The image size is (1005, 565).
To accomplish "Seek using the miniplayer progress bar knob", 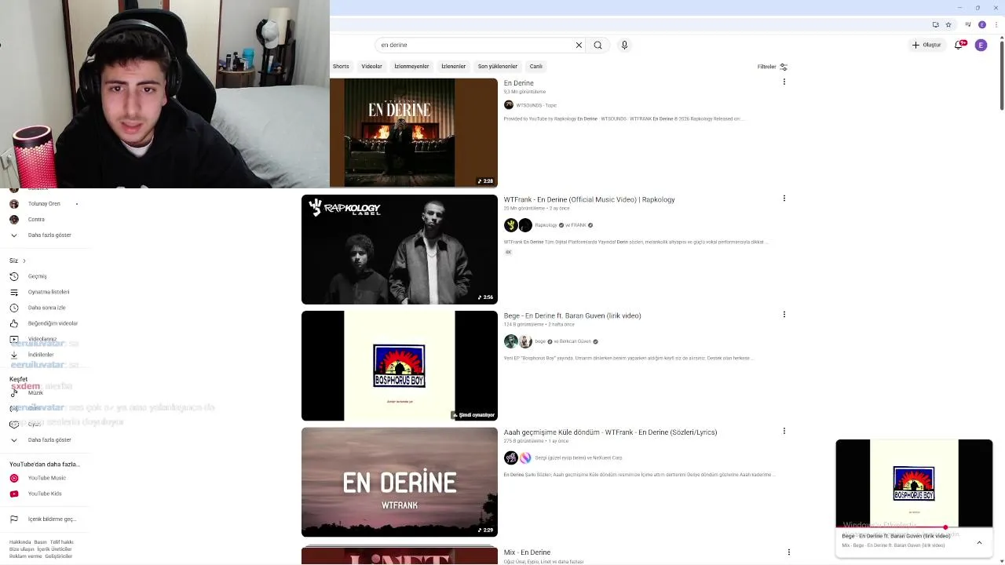I will (x=945, y=527).
